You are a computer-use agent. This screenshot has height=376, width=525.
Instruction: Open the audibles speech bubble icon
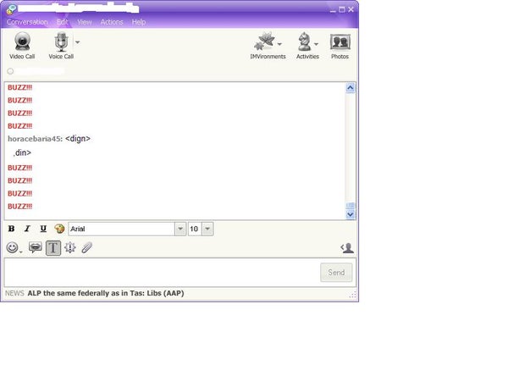click(x=36, y=247)
